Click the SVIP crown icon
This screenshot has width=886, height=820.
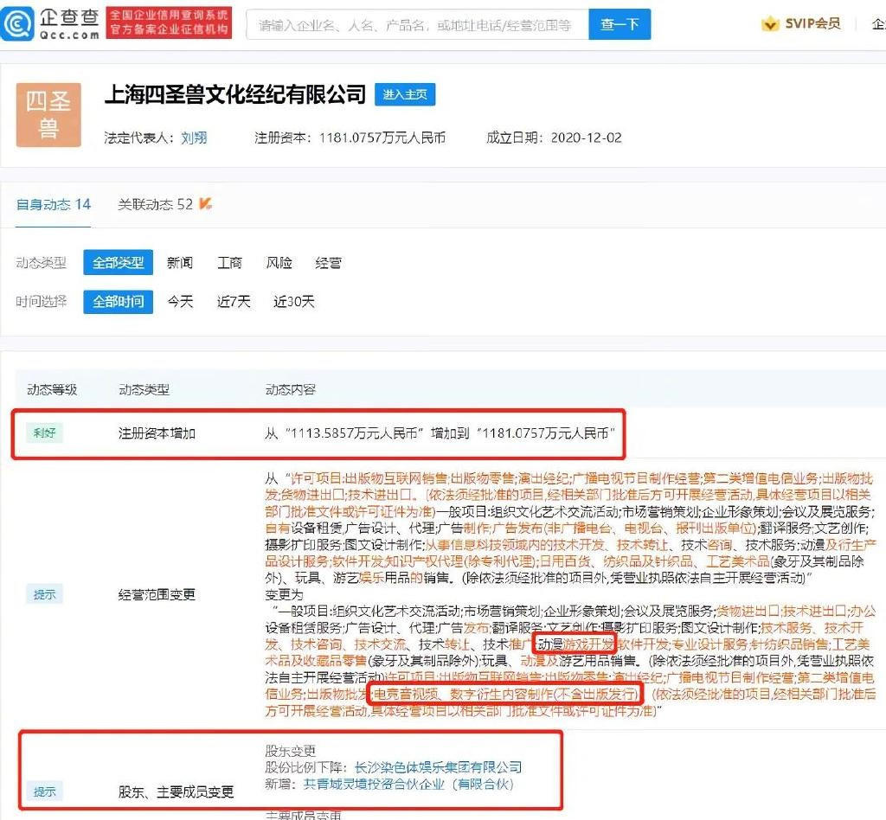pos(769,23)
